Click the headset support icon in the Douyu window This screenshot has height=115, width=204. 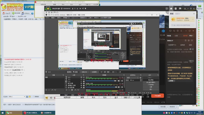pyautogui.click(x=174, y=31)
